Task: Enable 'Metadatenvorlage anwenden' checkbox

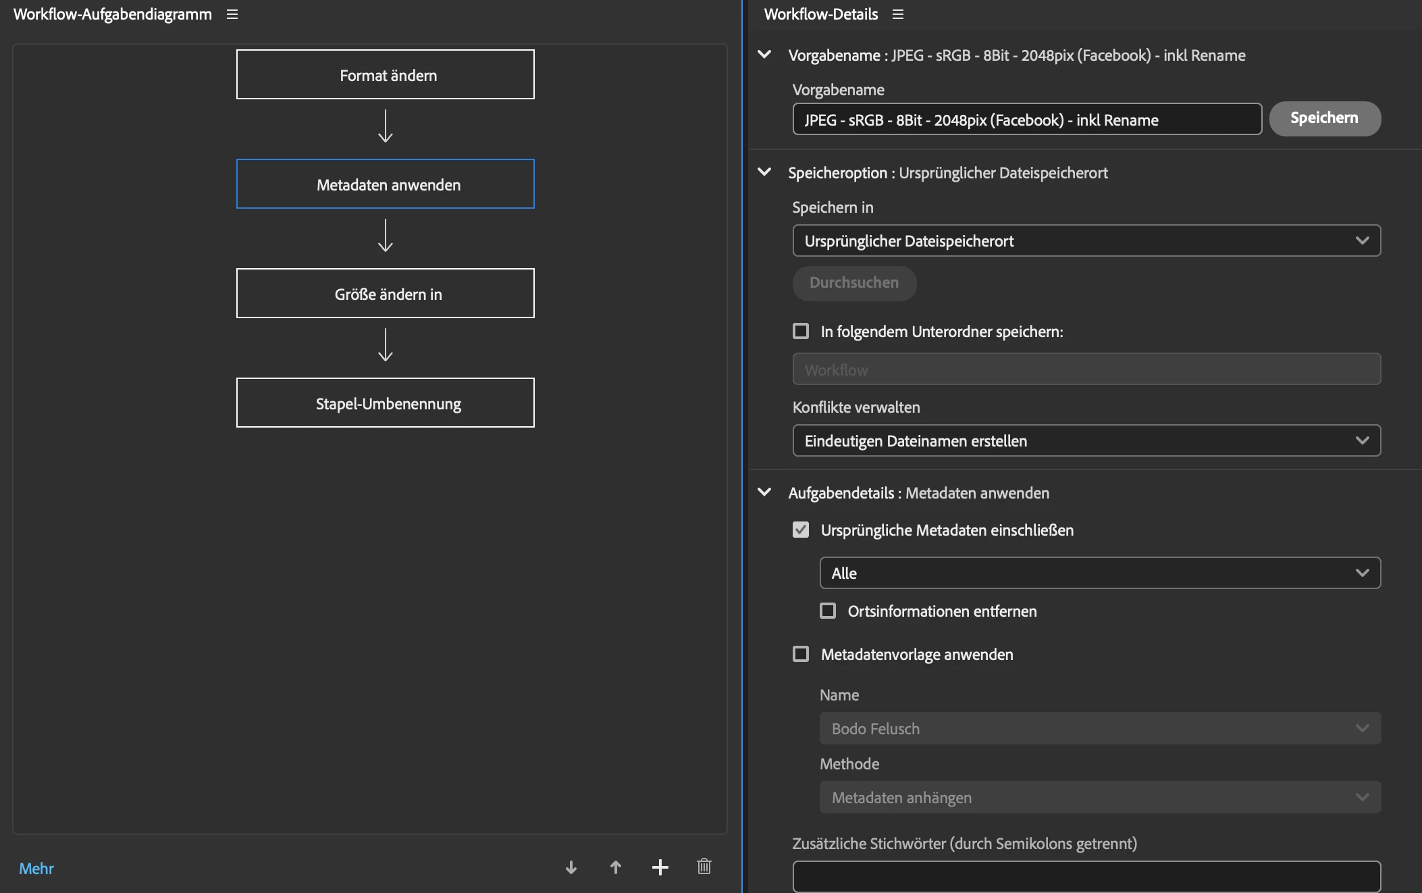Action: [801, 654]
